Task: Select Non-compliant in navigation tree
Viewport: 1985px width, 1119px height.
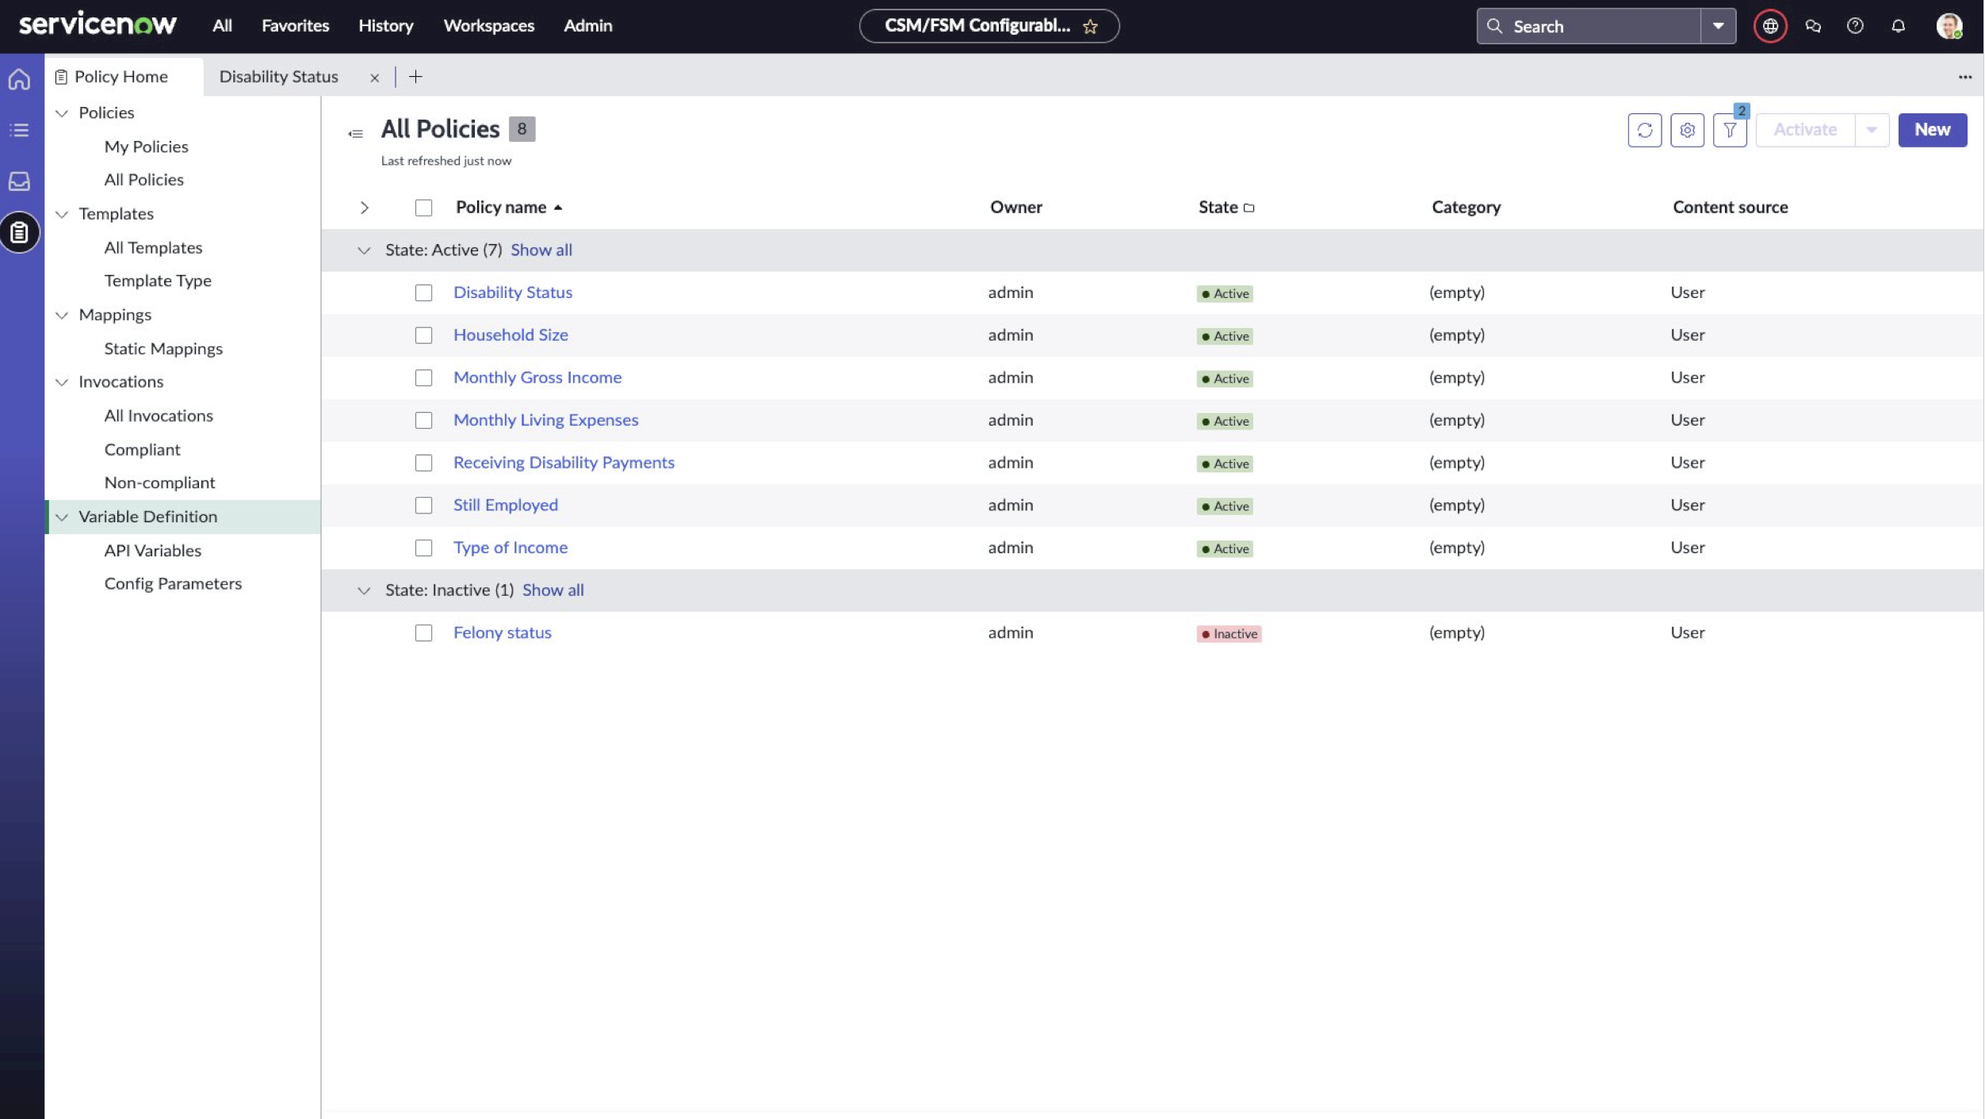Action: tap(159, 483)
